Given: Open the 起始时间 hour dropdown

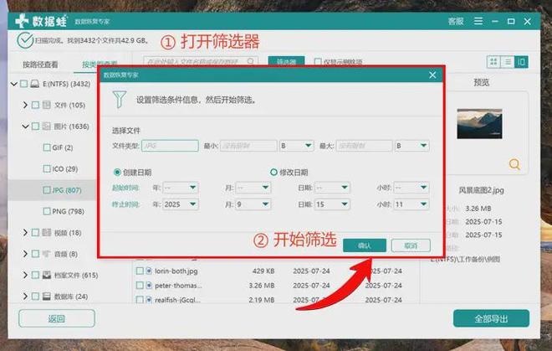Looking at the screenshot, I should pos(411,188).
